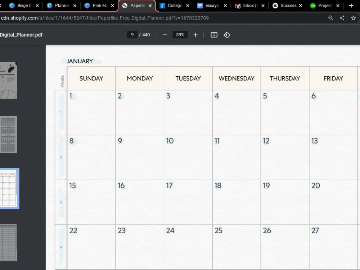
Task: Close the Project tab
Action: (x=338, y=5)
